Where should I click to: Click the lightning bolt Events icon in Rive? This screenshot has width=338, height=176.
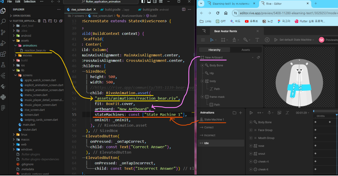pos(267,40)
